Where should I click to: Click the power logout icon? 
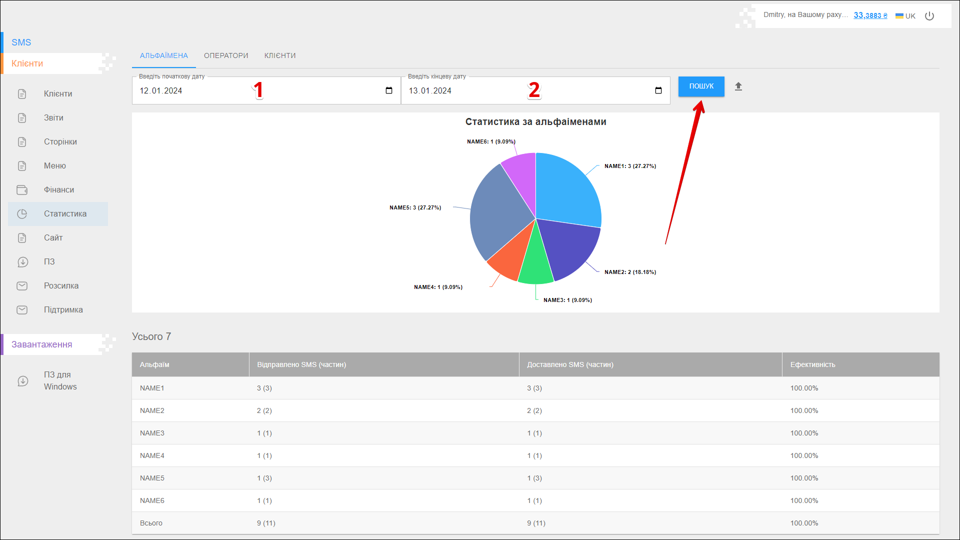[929, 16]
